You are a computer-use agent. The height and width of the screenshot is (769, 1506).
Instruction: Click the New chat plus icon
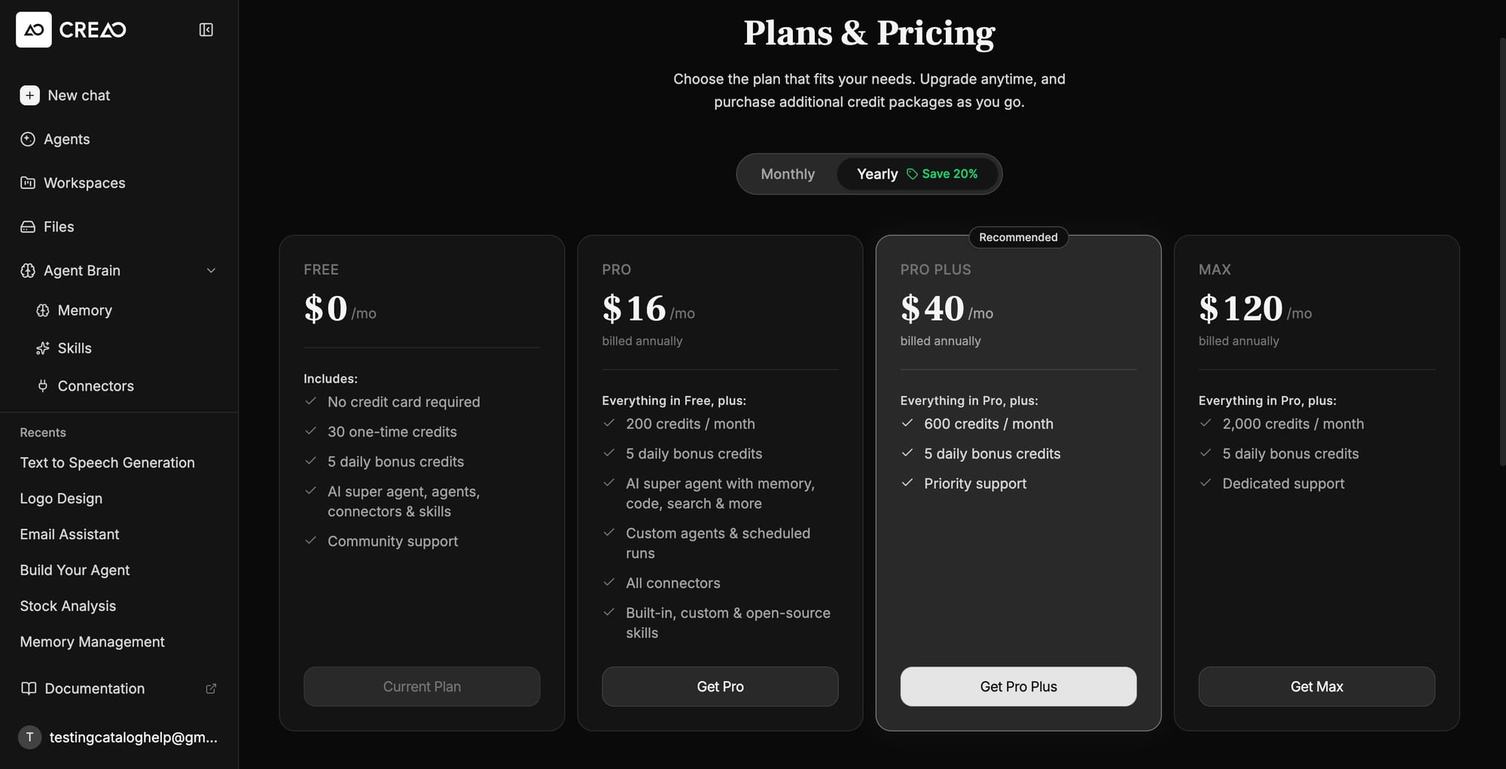click(29, 96)
